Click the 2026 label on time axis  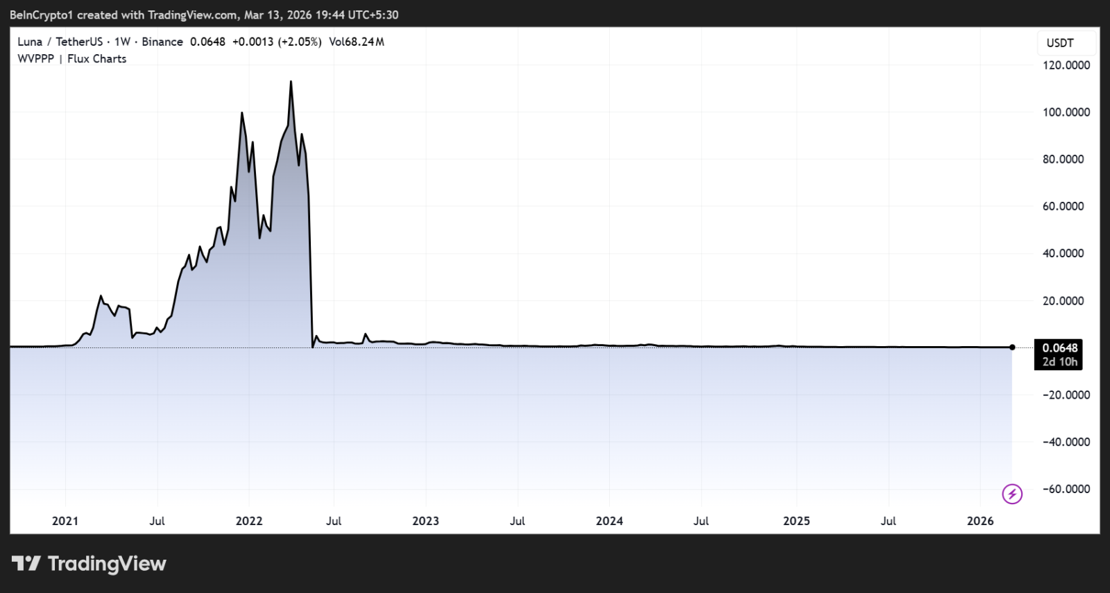(980, 521)
